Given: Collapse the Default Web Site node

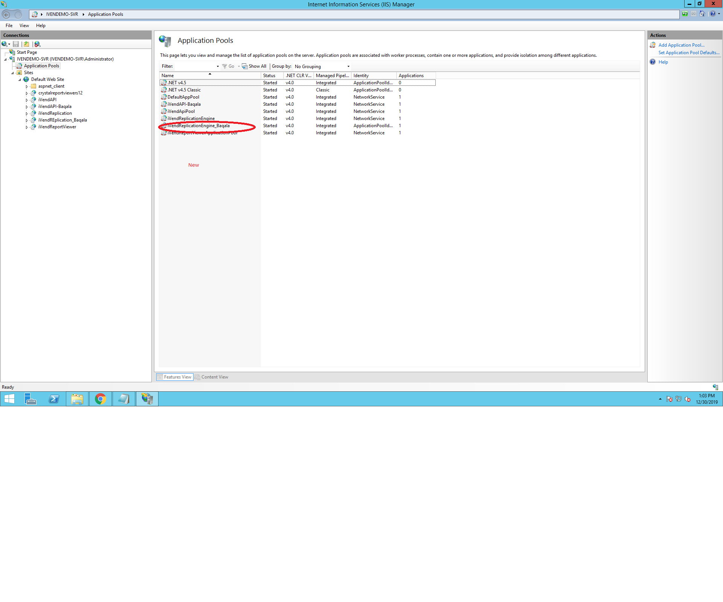Looking at the screenshot, I should [x=20, y=80].
